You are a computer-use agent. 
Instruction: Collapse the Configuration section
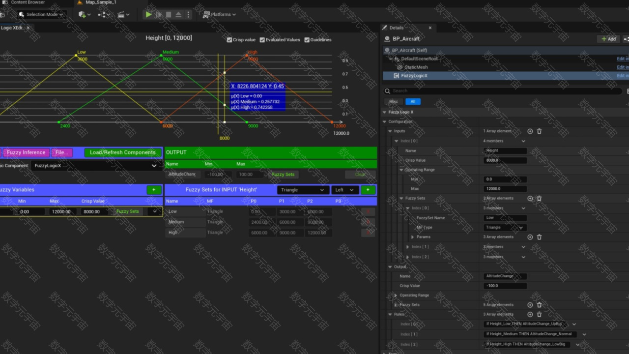coord(385,121)
